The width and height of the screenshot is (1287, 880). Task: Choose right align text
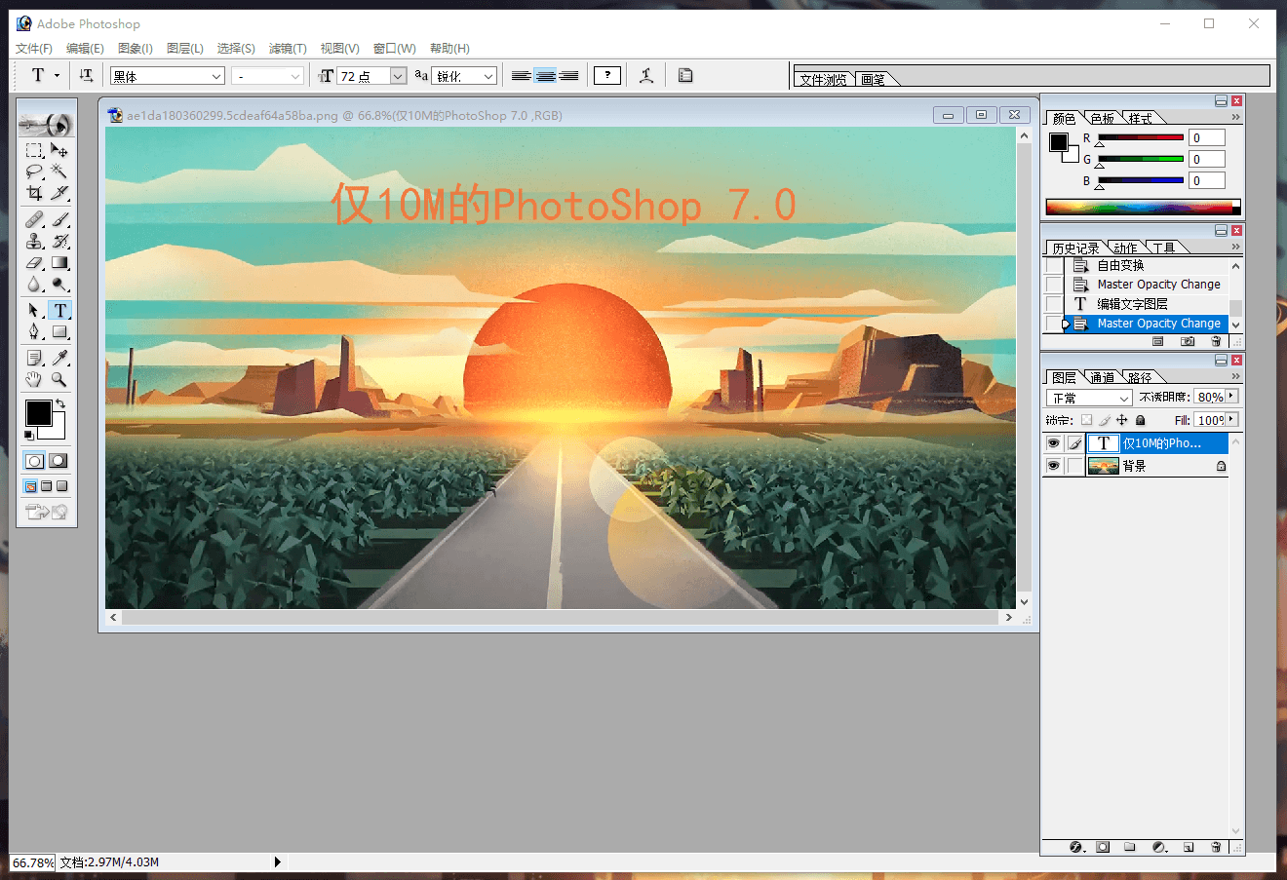(568, 75)
